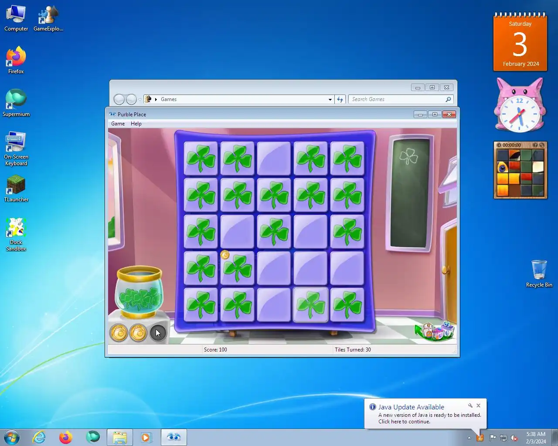Open Windows Media Player from taskbar
Image resolution: width=558 pixels, height=446 pixels.
click(146, 437)
